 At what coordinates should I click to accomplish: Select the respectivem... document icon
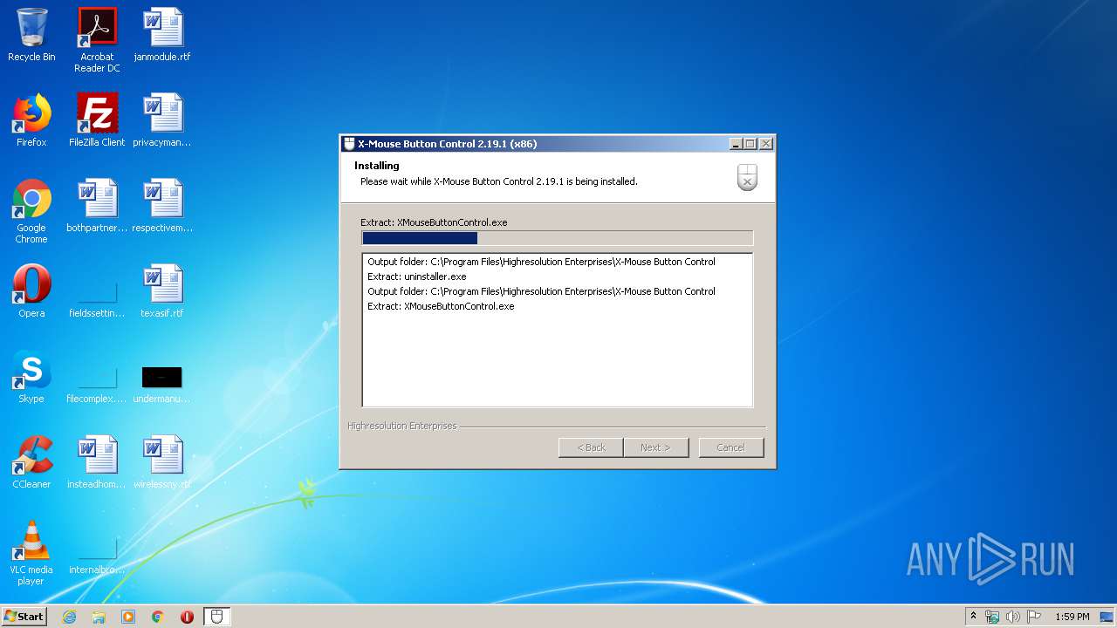pos(162,206)
